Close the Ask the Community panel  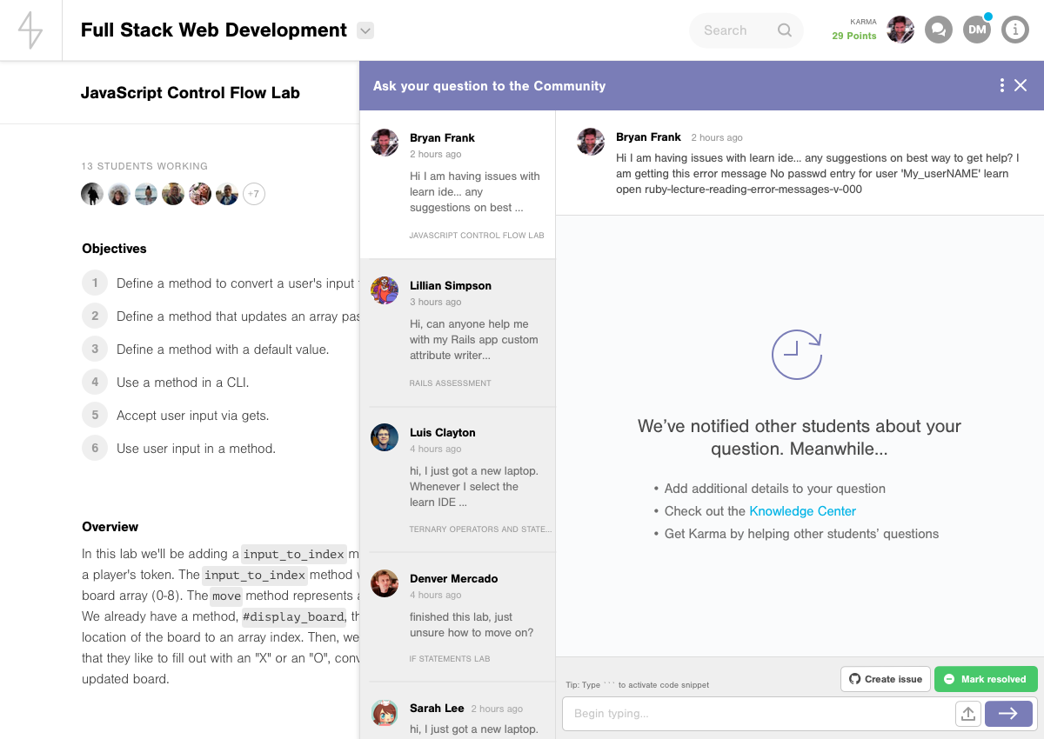(x=1021, y=85)
